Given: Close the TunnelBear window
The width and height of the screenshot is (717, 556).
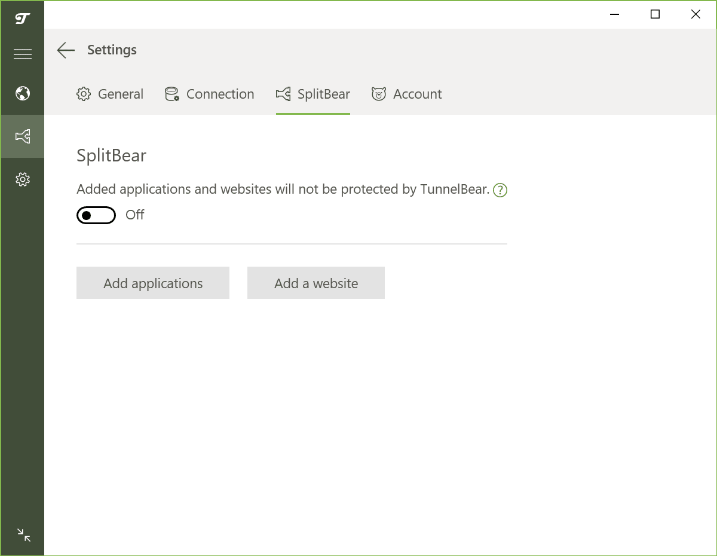Looking at the screenshot, I should [x=695, y=14].
